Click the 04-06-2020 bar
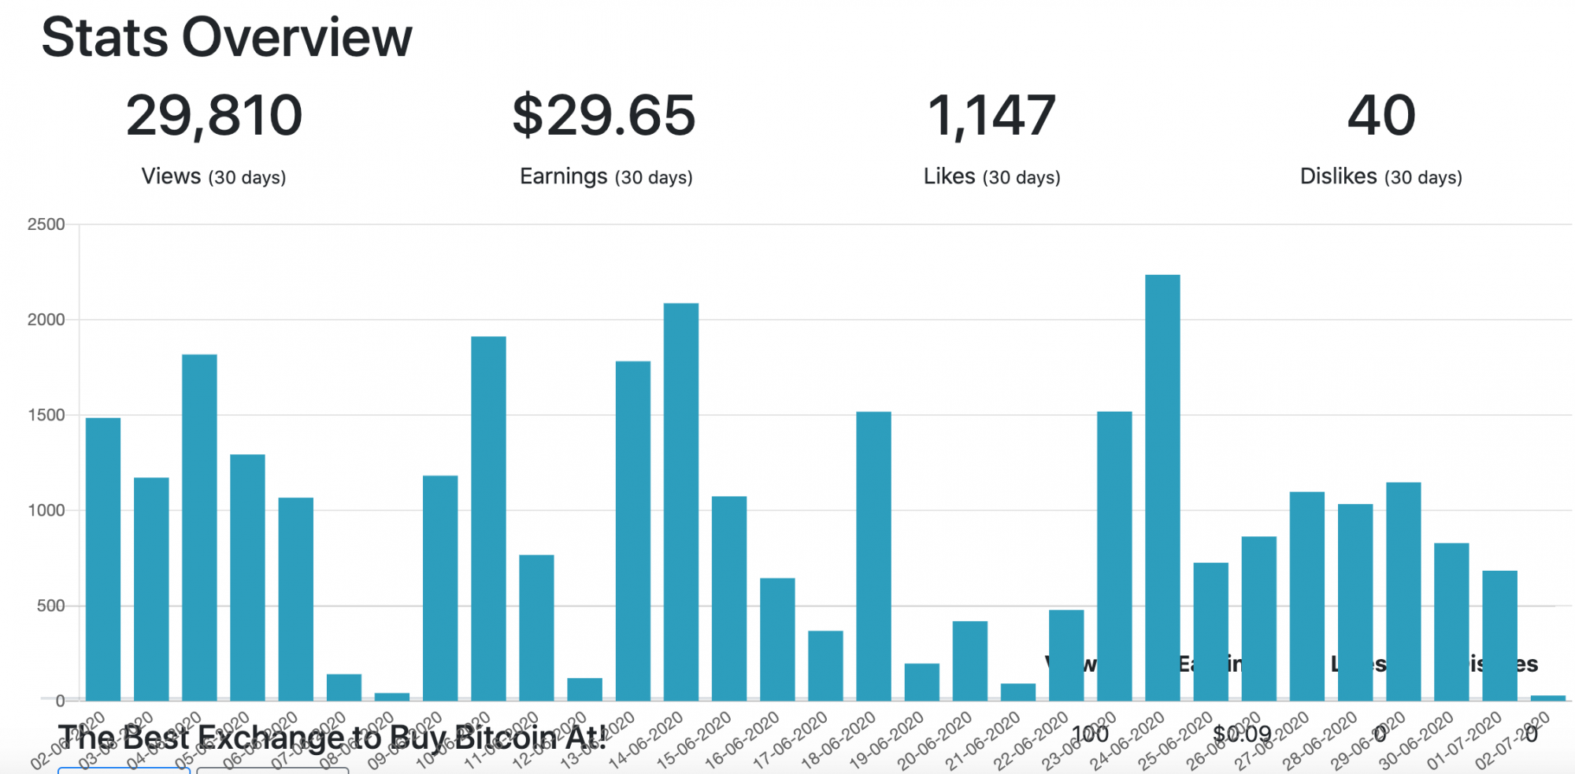 click(199, 528)
